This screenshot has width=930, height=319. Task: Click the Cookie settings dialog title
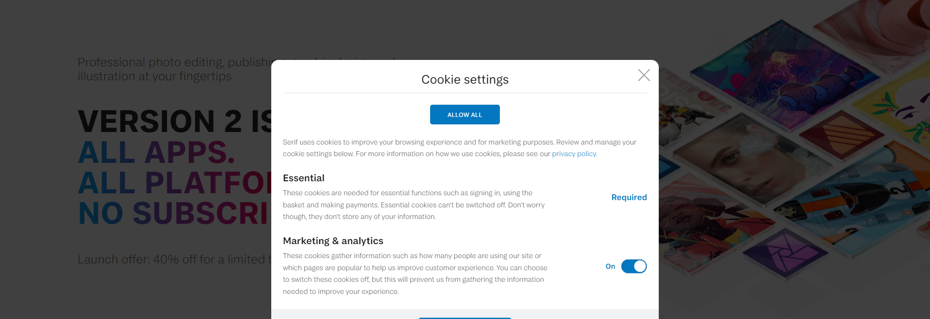coord(465,79)
